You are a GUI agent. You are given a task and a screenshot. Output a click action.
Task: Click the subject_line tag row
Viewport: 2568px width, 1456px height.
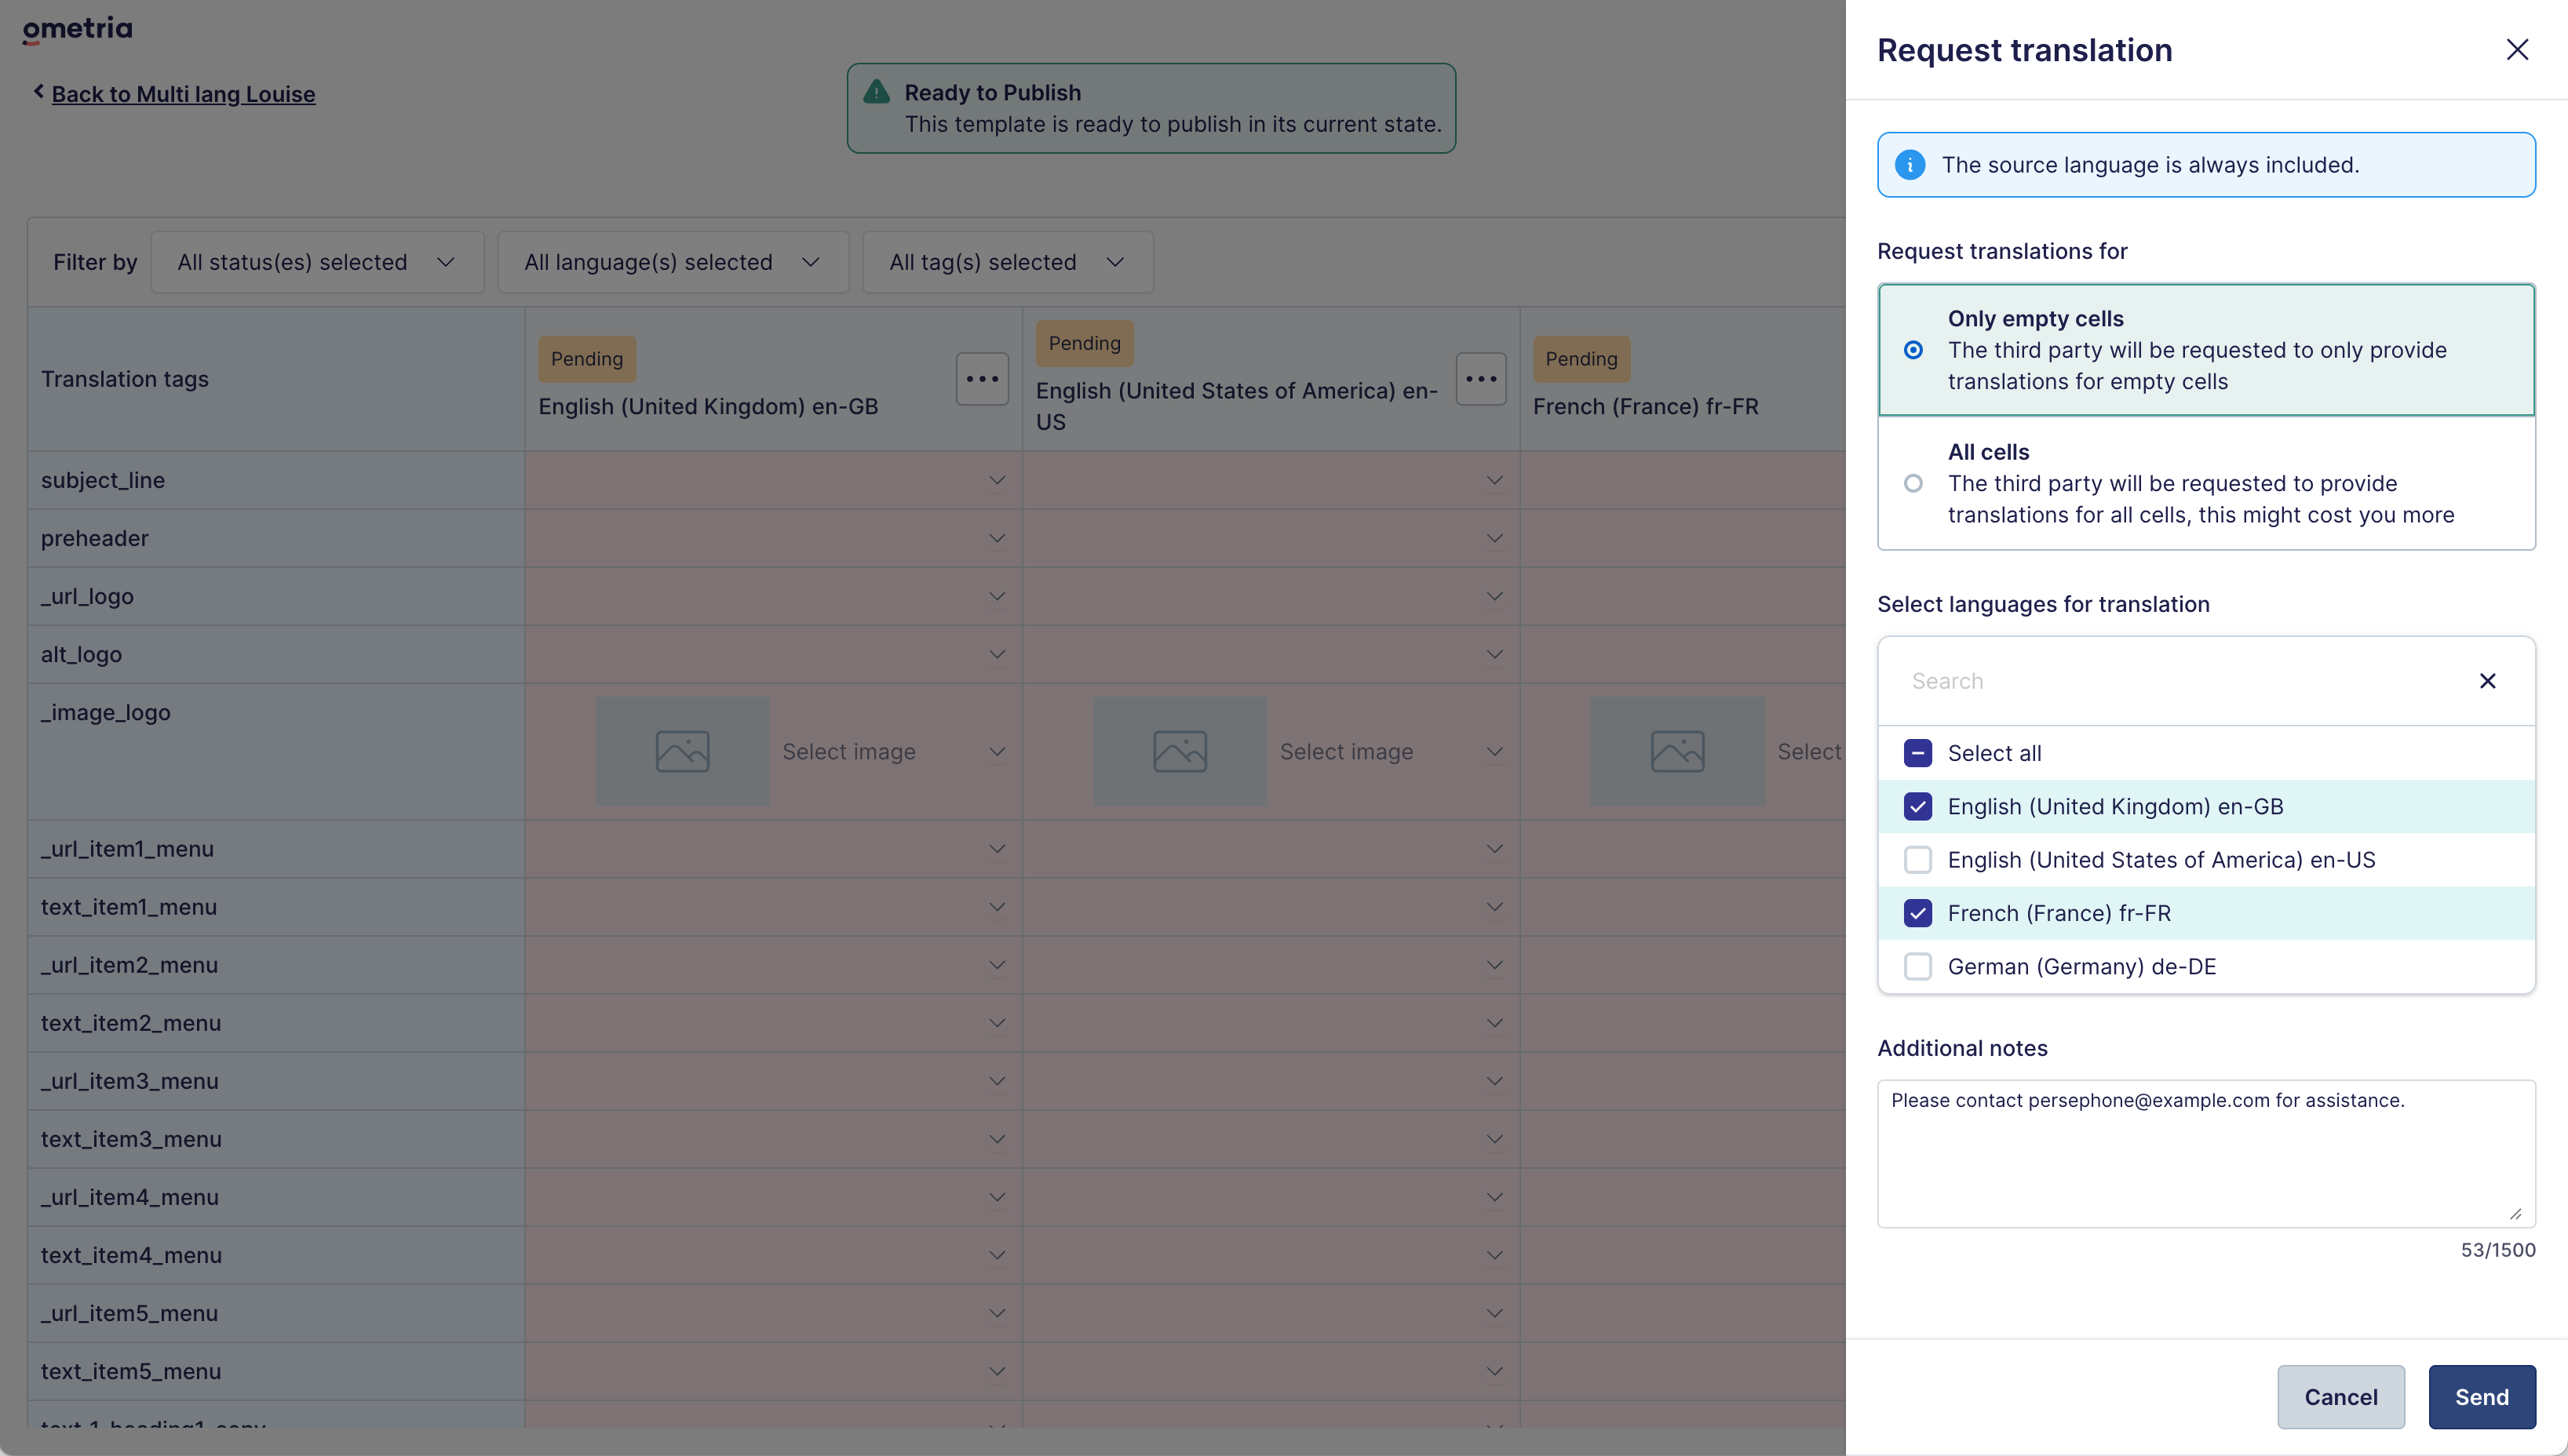tap(275, 480)
